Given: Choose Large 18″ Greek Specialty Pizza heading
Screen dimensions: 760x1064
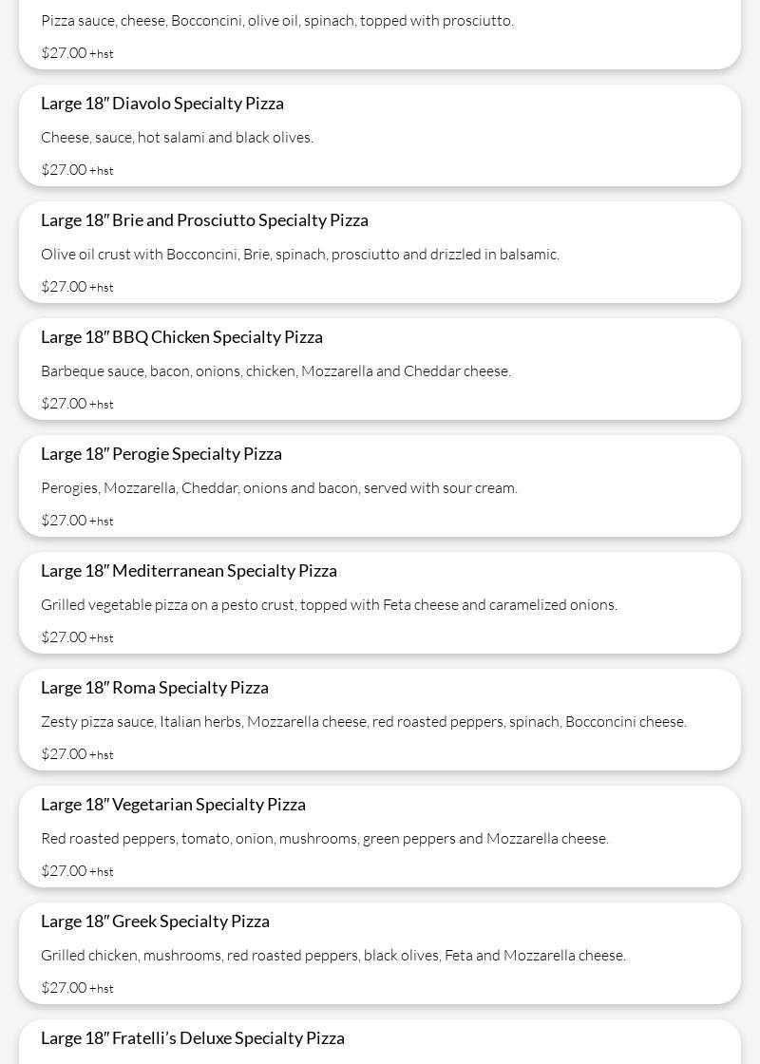Looking at the screenshot, I should (156, 921).
